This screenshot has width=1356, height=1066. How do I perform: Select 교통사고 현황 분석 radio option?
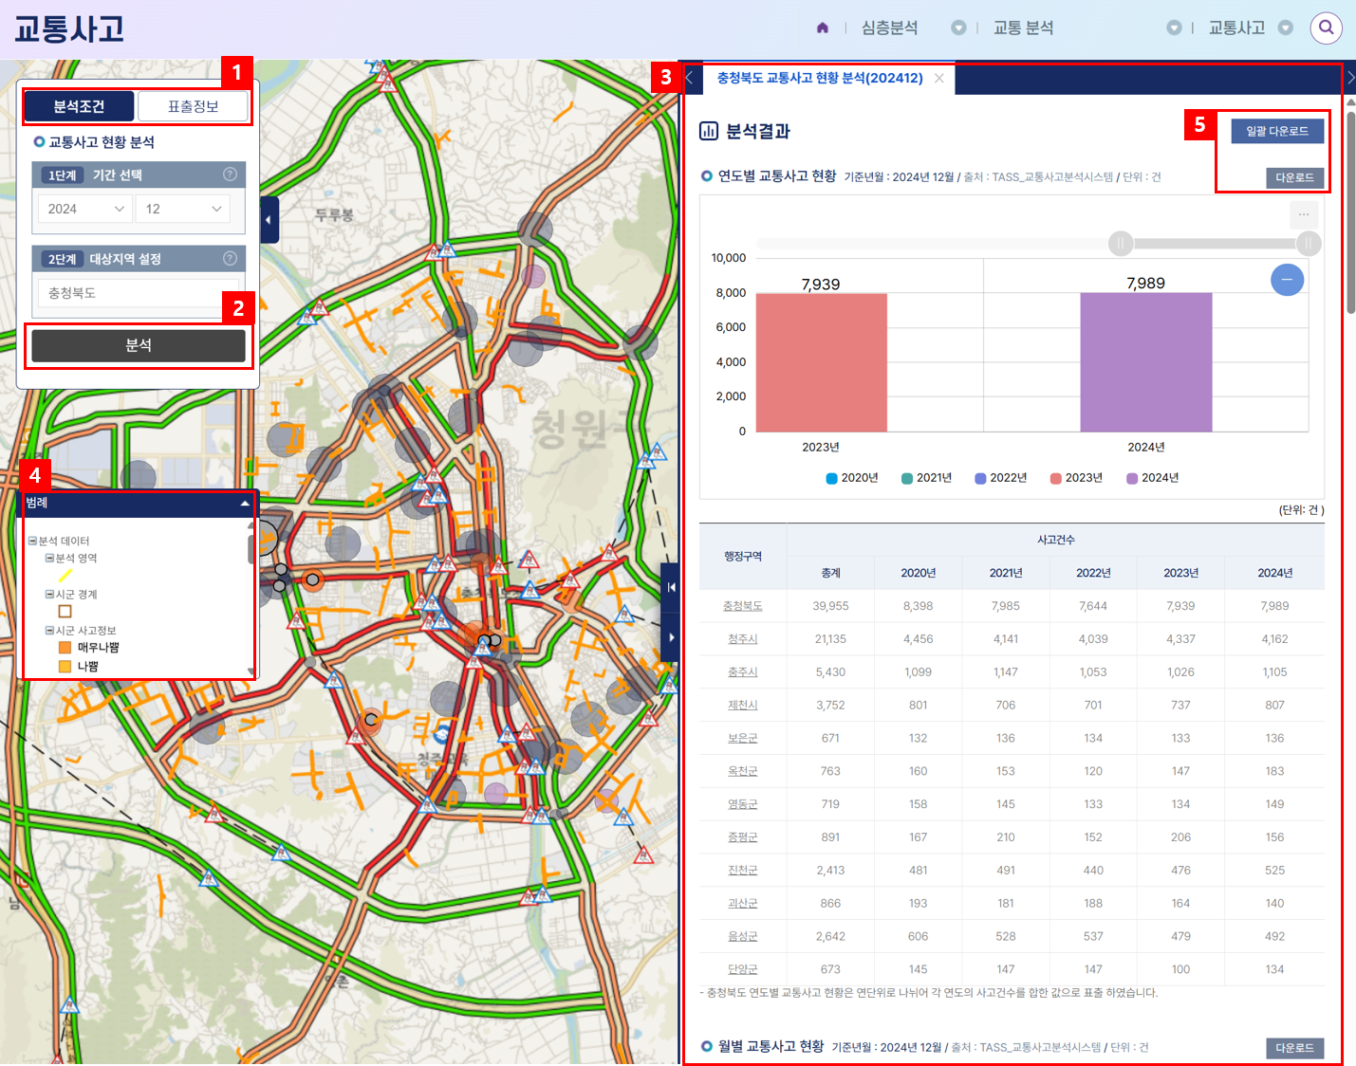[x=40, y=142]
